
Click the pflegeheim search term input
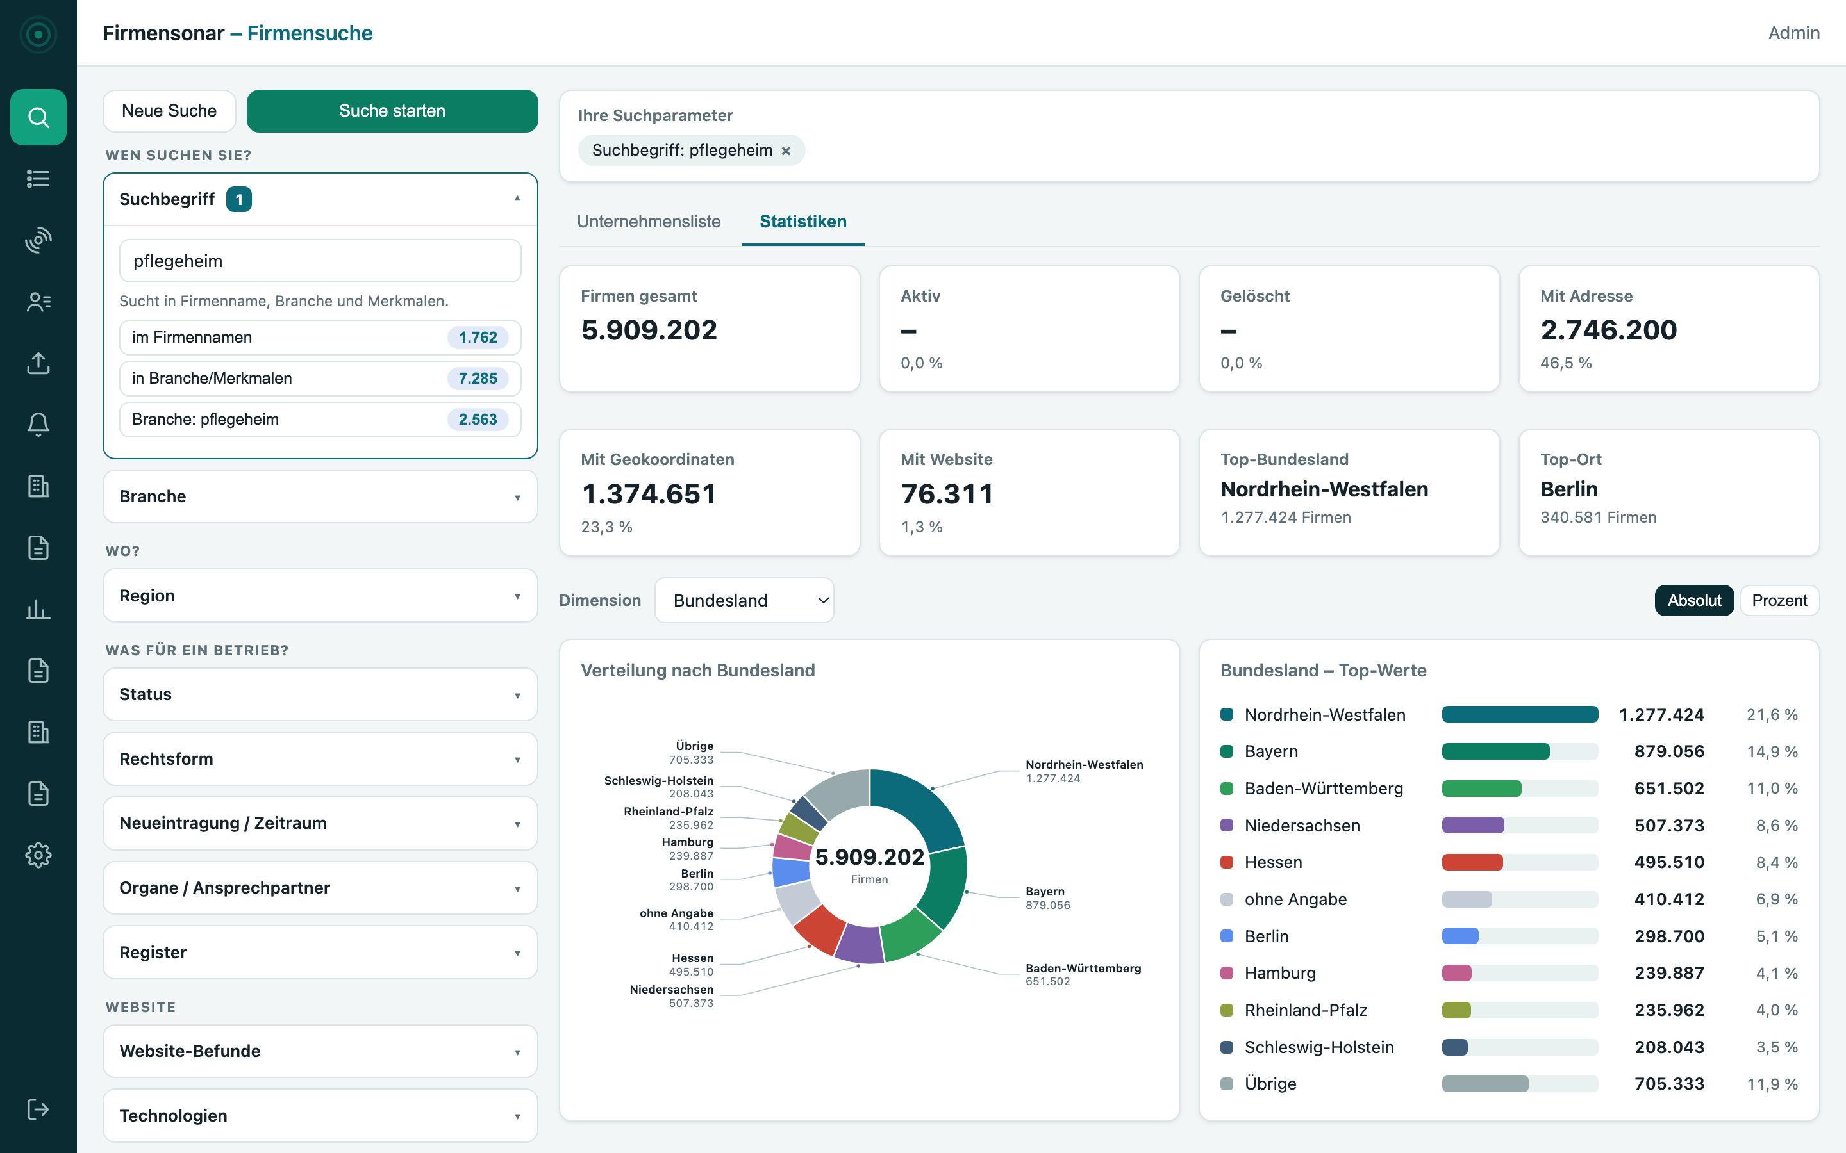(320, 261)
